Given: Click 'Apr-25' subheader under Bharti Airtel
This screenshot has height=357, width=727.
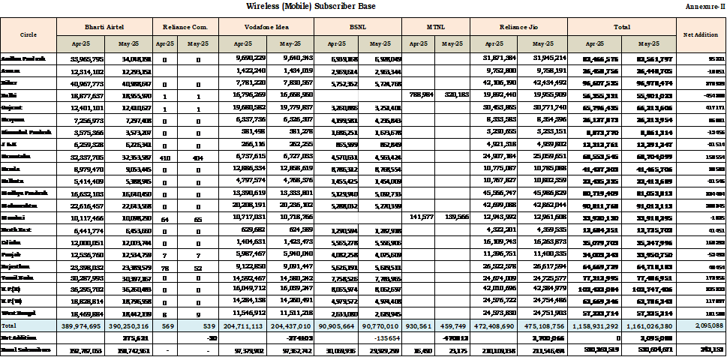Looking at the screenshot, I should click(x=80, y=43).
